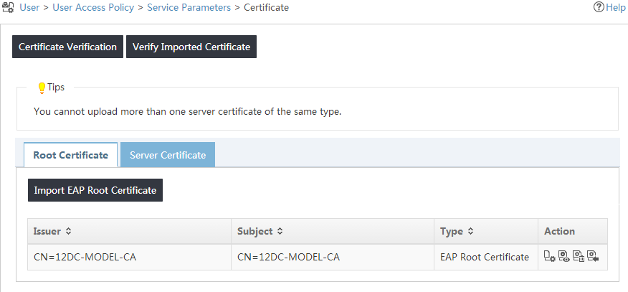Image resolution: width=628 pixels, height=292 pixels.
Task: Sort the table by the Subject column
Action: point(280,231)
